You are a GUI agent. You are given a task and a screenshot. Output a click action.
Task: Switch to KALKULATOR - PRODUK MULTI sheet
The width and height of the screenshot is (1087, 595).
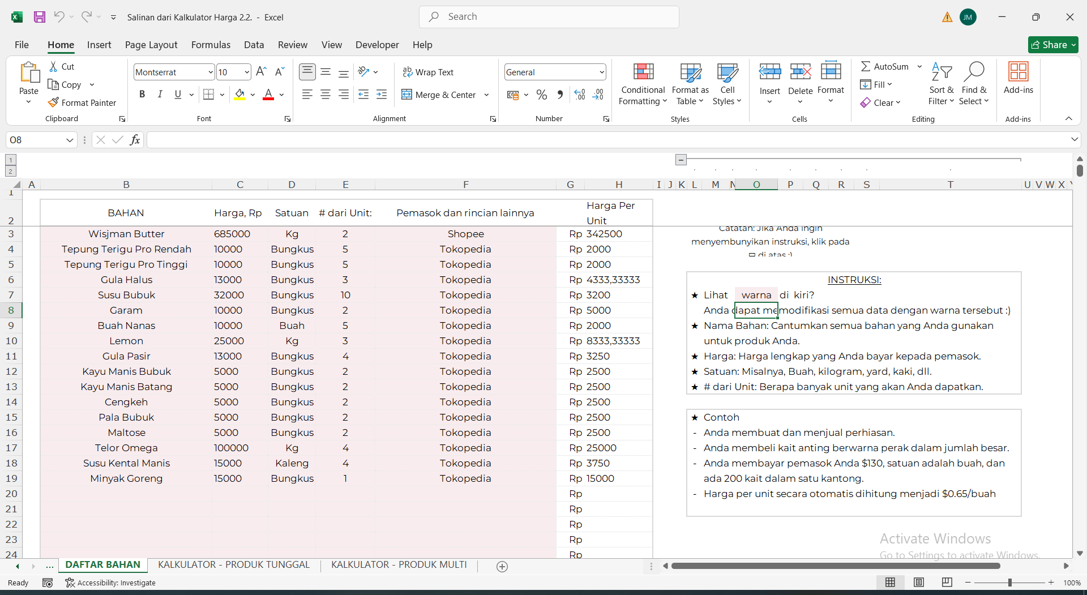[399, 565]
